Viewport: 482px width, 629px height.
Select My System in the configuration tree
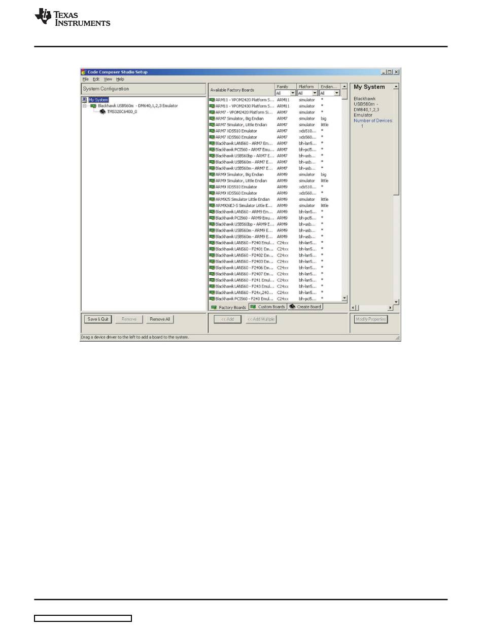[x=98, y=100]
